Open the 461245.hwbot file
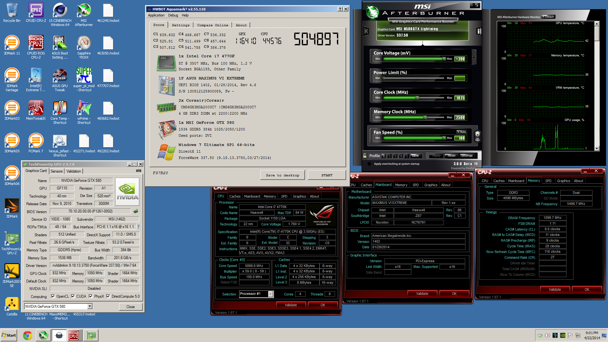This screenshot has height=342, width=608. coord(108,13)
